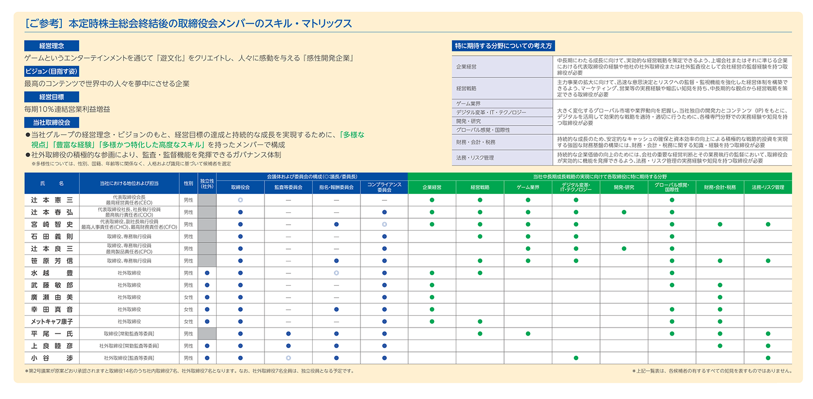Click the 特に期待する分野についての考え方 heading
813x399 pixels.
pyautogui.click(x=504, y=46)
